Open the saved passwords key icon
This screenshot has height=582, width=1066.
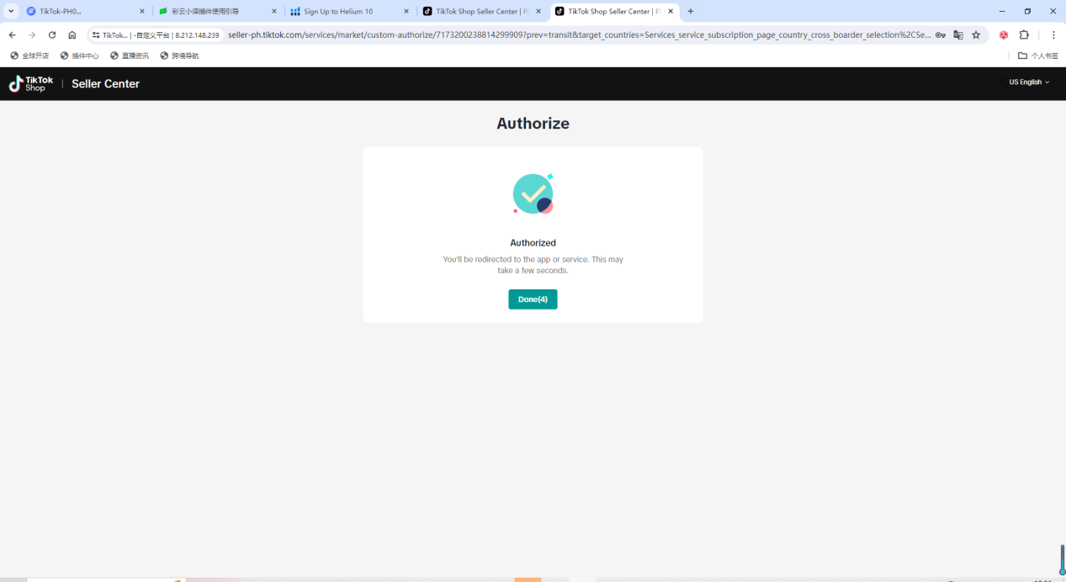[941, 35]
